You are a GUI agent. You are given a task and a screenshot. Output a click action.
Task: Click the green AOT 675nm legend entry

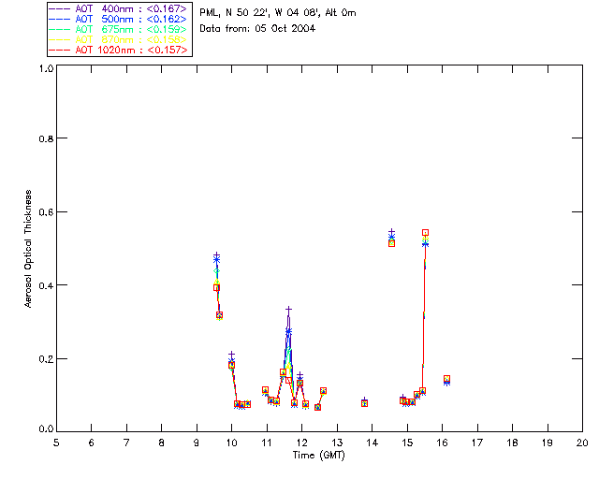tap(129, 29)
